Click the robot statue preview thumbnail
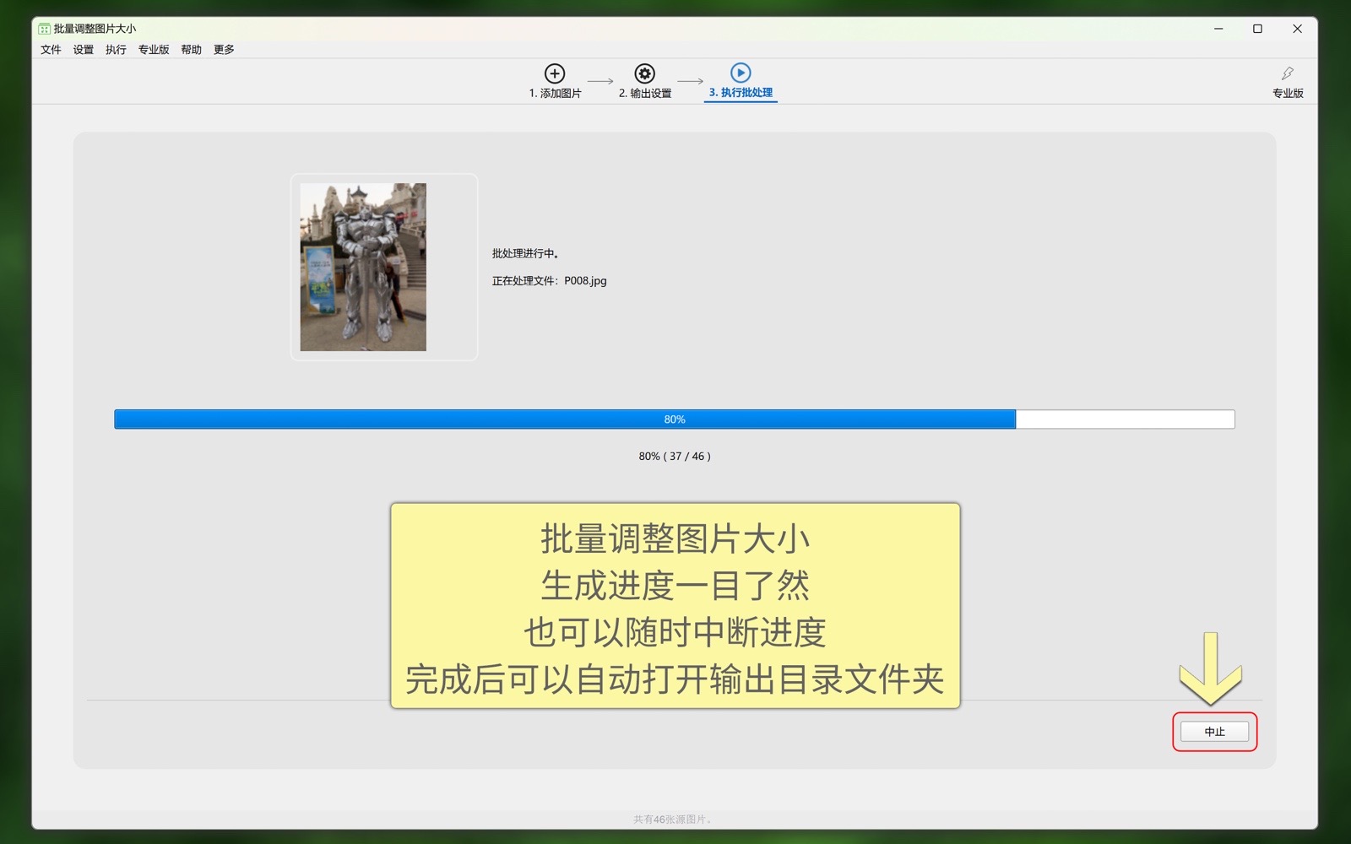Viewport: 1351px width, 844px height. [x=363, y=267]
